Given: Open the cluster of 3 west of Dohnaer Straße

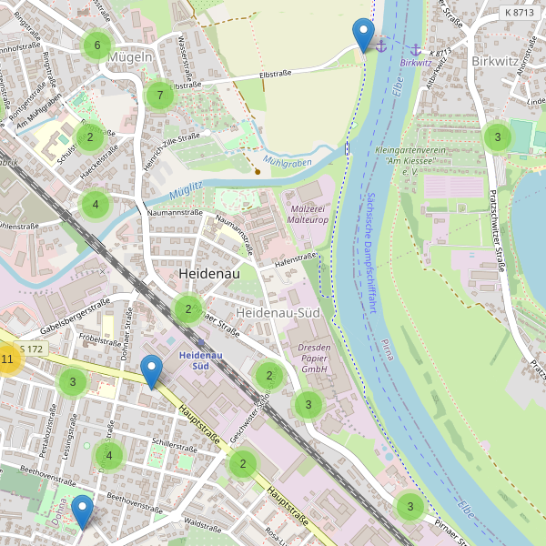Looking at the screenshot, I should coord(73,382).
